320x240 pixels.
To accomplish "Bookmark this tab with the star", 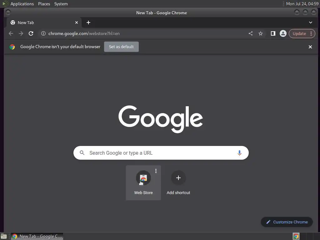I will click(261, 33).
